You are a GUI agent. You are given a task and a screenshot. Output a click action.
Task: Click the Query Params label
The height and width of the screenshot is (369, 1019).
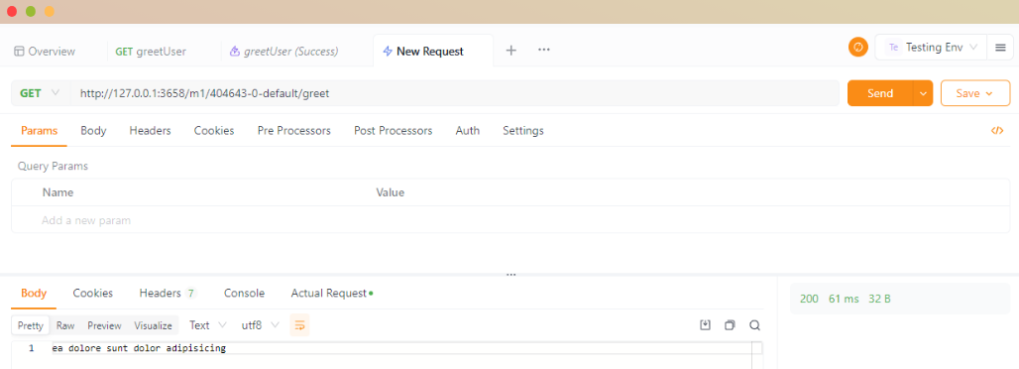(x=53, y=166)
